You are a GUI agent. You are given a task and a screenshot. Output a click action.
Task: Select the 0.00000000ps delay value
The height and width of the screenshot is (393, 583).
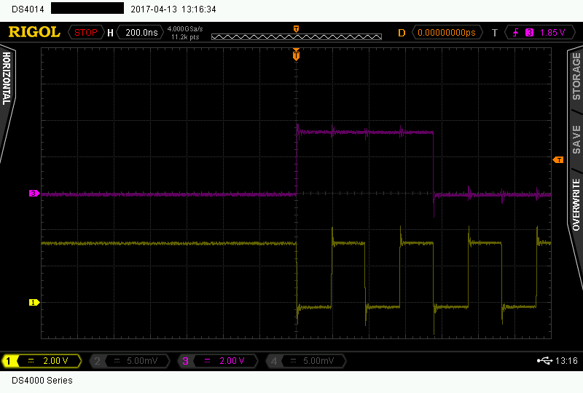click(x=447, y=33)
